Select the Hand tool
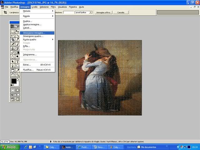This screenshot has height=150, width=200. click(x=12, y=75)
